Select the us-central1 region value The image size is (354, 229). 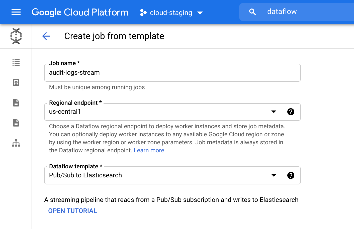click(x=65, y=112)
